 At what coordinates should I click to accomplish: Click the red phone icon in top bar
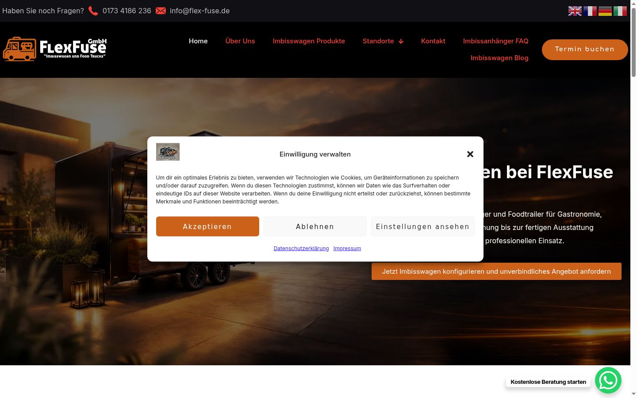93,11
